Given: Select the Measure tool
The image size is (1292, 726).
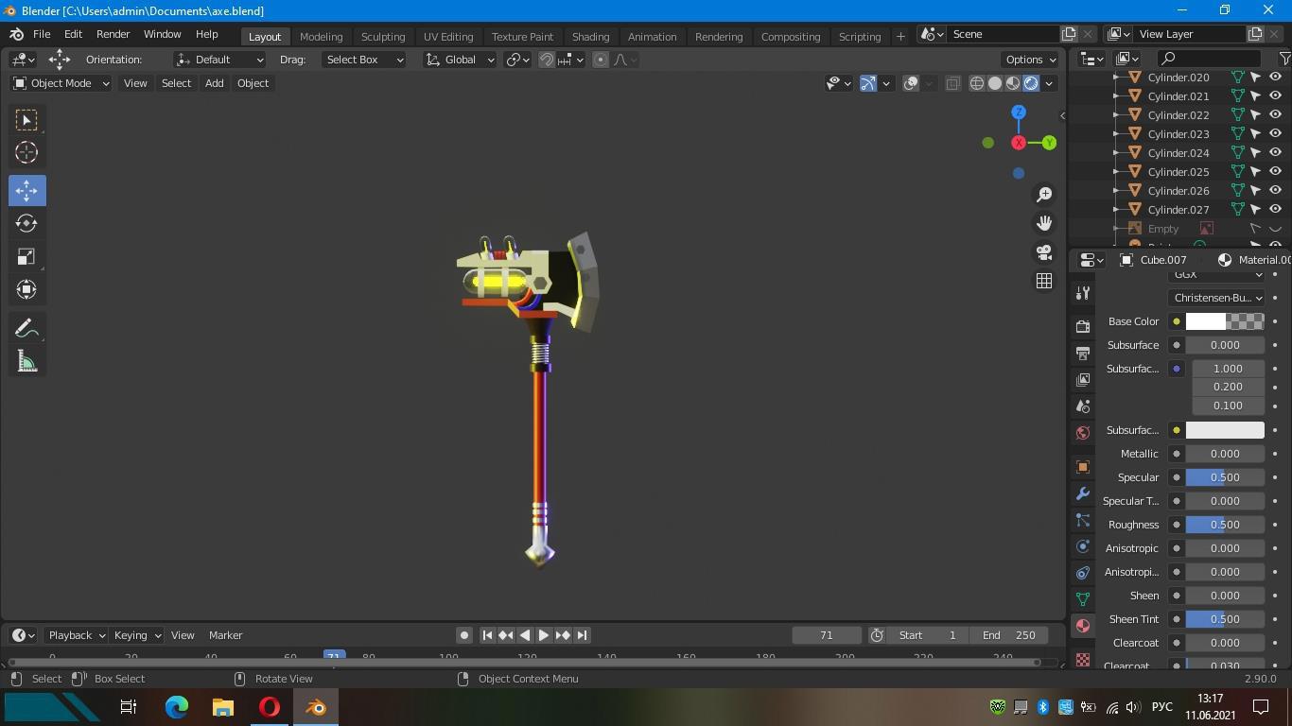Looking at the screenshot, I should [x=26, y=362].
